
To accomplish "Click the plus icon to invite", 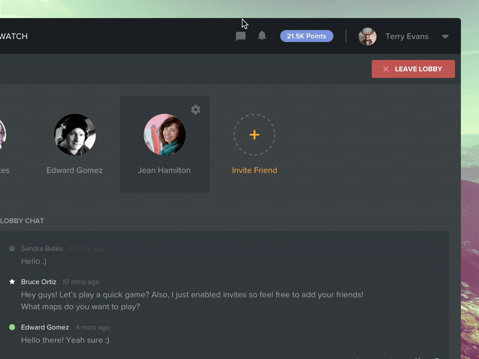I will [254, 135].
